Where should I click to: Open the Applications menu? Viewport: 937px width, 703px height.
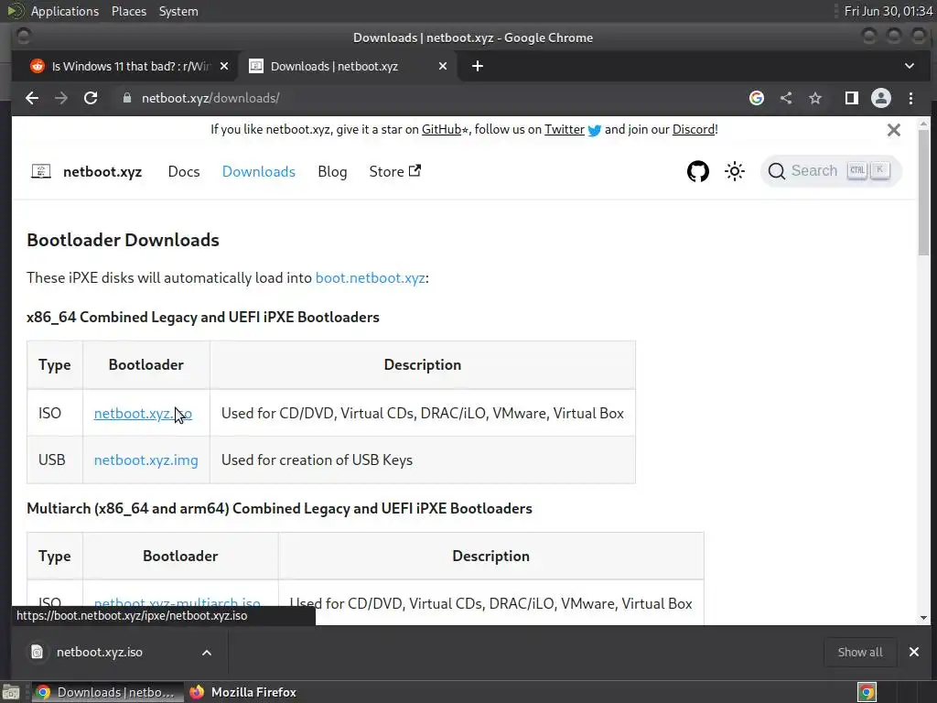(x=65, y=11)
